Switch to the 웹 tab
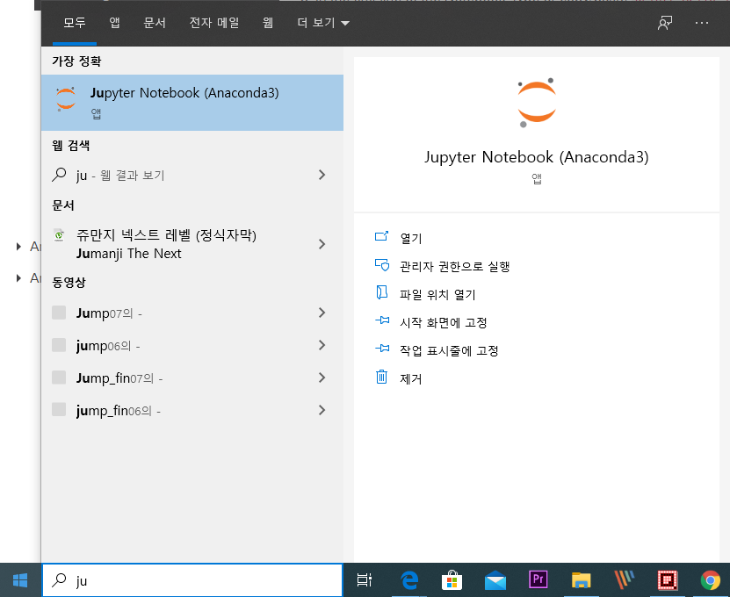Viewport: 730px width, 597px height. [x=268, y=23]
